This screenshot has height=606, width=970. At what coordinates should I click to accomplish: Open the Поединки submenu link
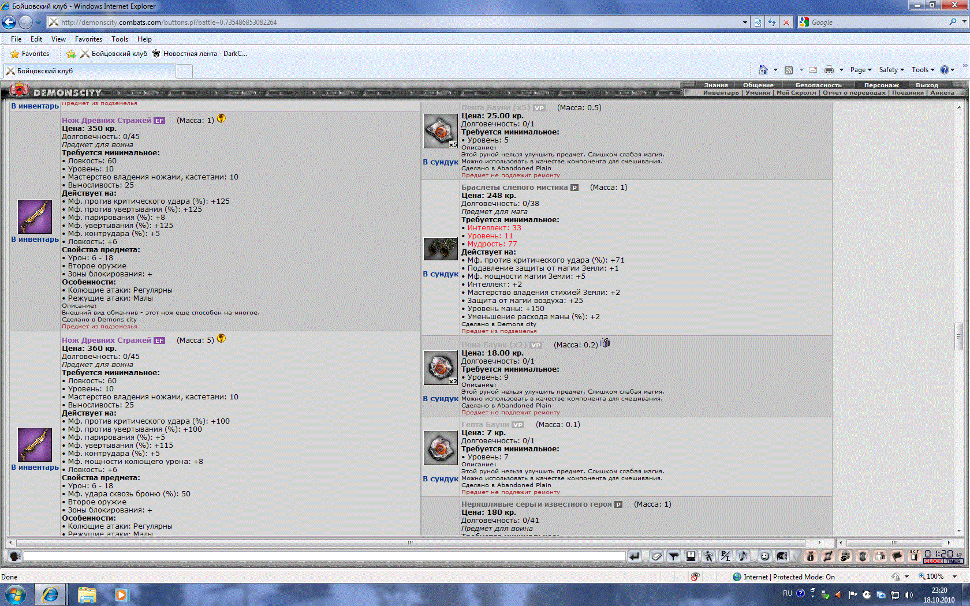click(908, 92)
